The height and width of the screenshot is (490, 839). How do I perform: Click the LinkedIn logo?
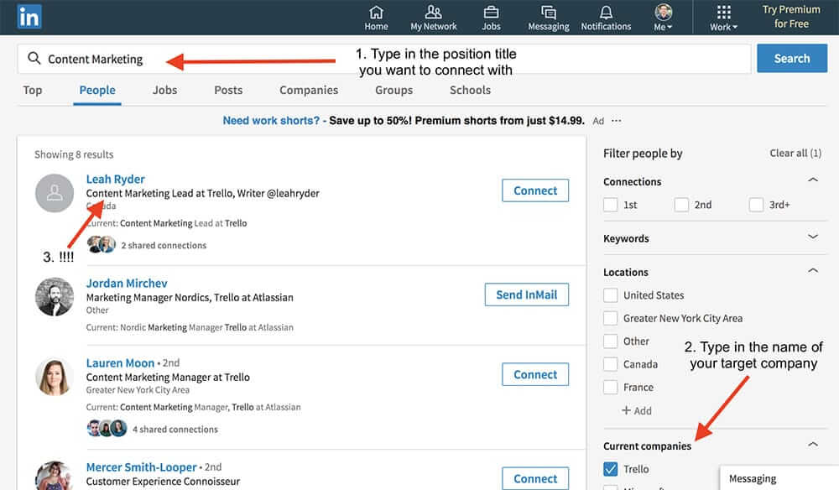pyautogui.click(x=28, y=17)
